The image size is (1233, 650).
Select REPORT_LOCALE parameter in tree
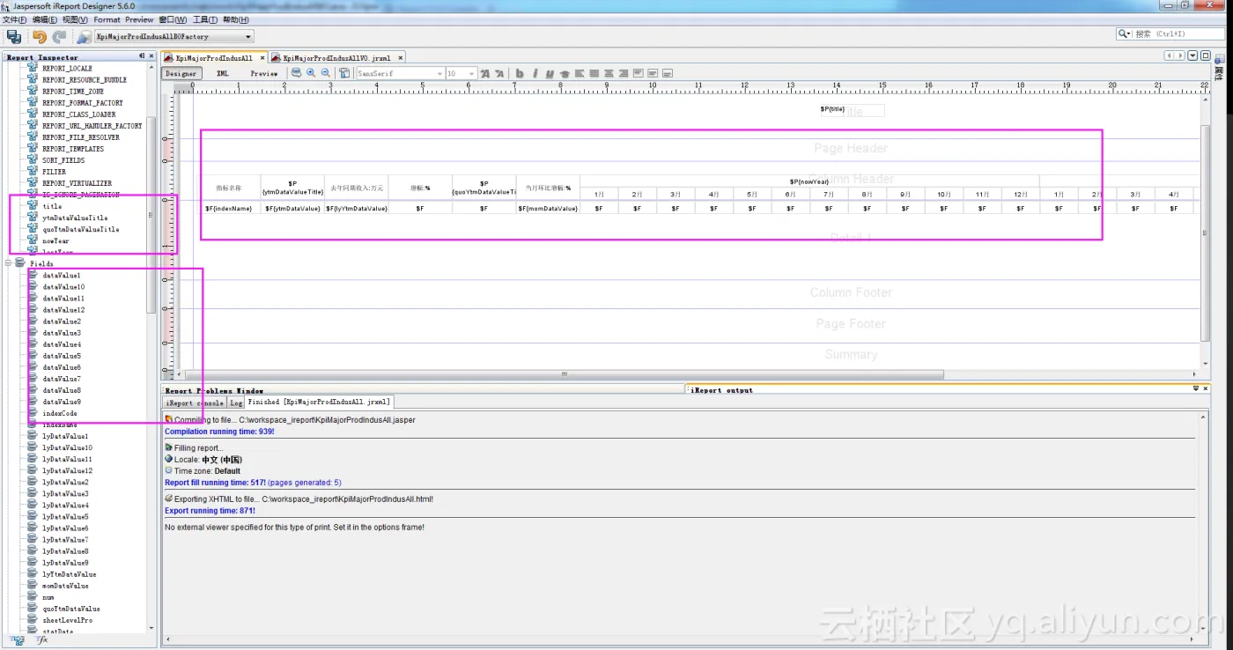[67, 68]
